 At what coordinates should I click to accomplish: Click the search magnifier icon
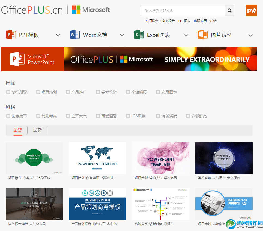(x=229, y=11)
